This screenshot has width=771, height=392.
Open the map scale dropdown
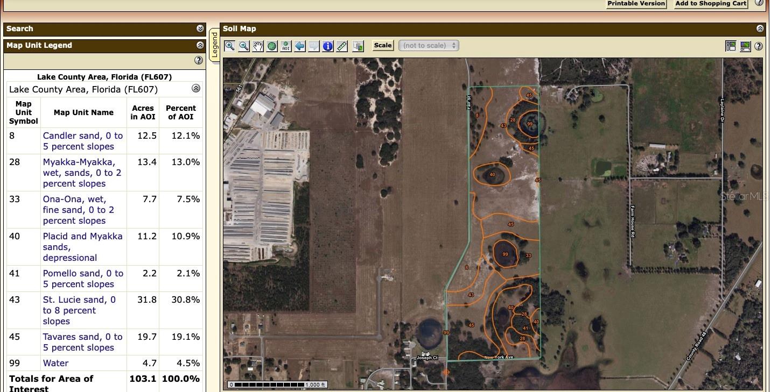pyautogui.click(x=429, y=46)
